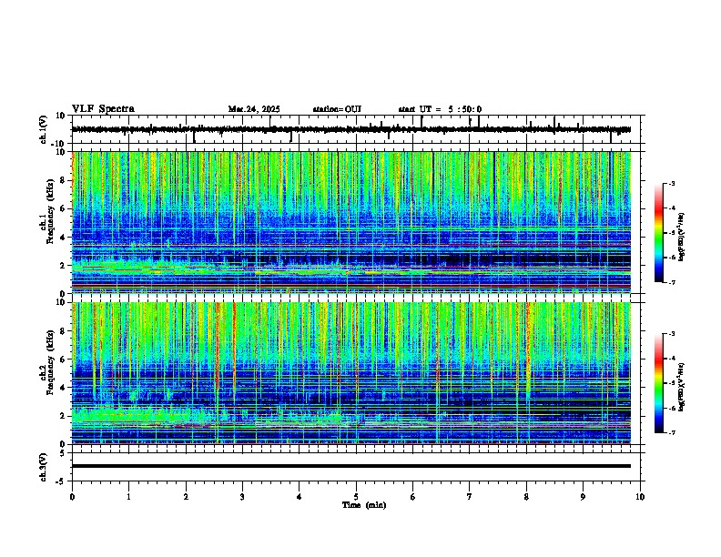This screenshot has width=721, height=557.
Task: Click inside the ch.1 frequency spectrogram
Action: [x=351, y=222]
